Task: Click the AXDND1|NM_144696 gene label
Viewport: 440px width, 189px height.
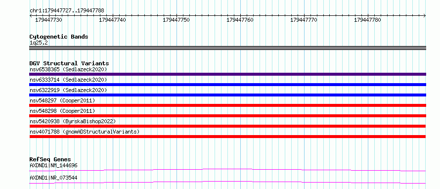Action: 53,165
